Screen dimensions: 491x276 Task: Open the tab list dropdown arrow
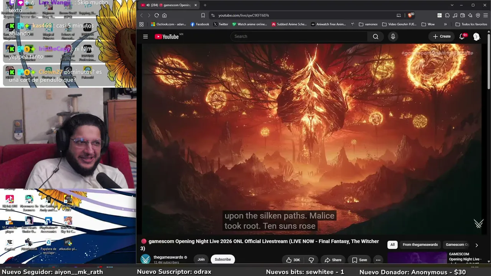pos(452,5)
